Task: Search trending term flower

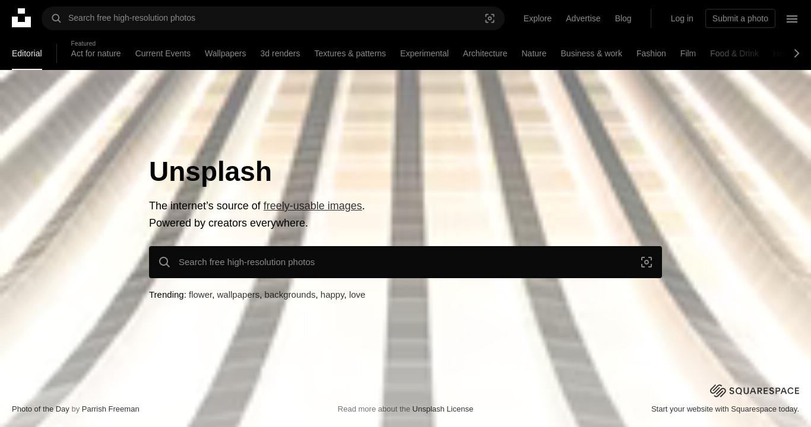Action: click(x=201, y=295)
